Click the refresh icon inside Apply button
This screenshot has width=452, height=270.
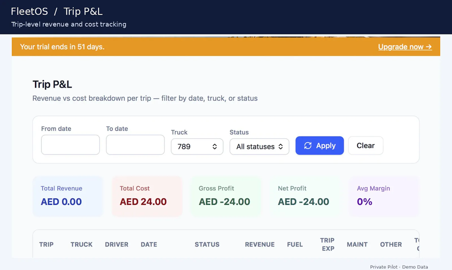click(x=308, y=146)
